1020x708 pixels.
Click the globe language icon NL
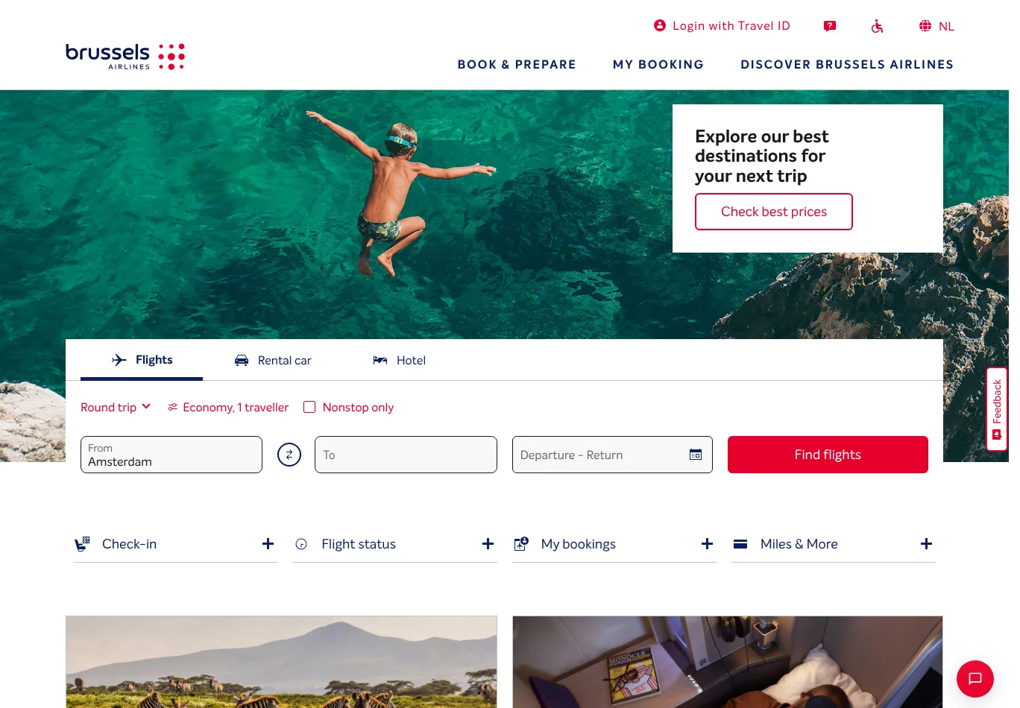point(936,26)
